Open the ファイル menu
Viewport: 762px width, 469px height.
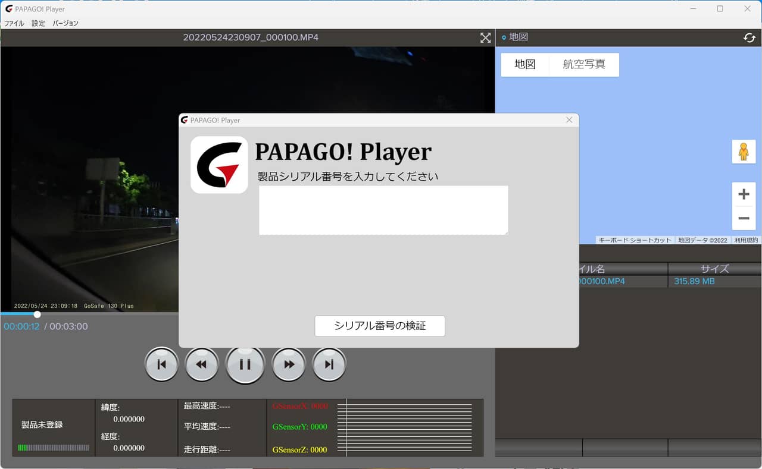pos(14,23)
